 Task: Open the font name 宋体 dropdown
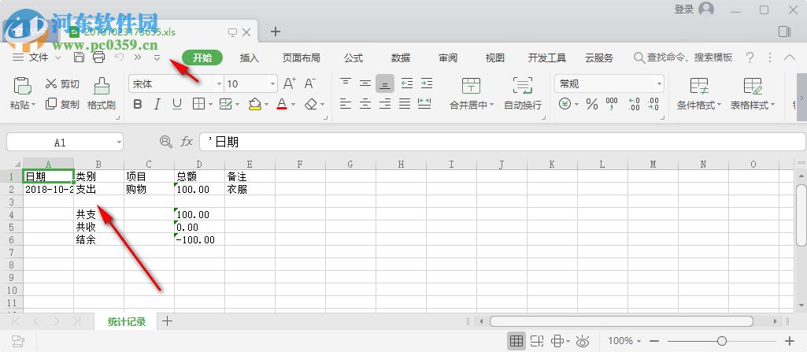[x=219, y=84]
